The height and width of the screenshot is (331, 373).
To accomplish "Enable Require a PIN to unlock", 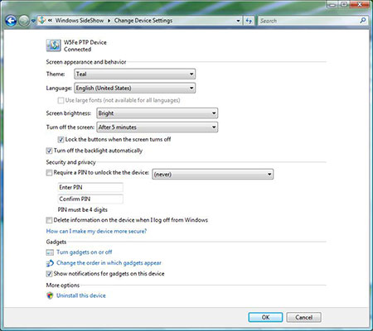I will (49, 173).
